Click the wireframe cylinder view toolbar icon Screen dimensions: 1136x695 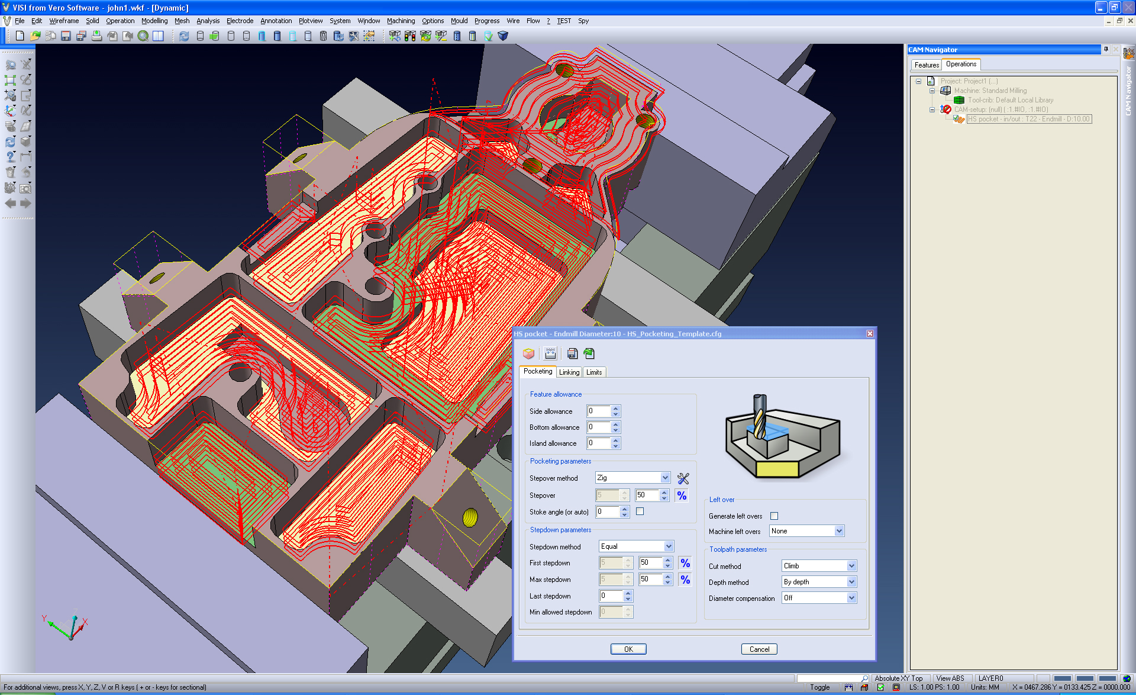tap(200, 36)
